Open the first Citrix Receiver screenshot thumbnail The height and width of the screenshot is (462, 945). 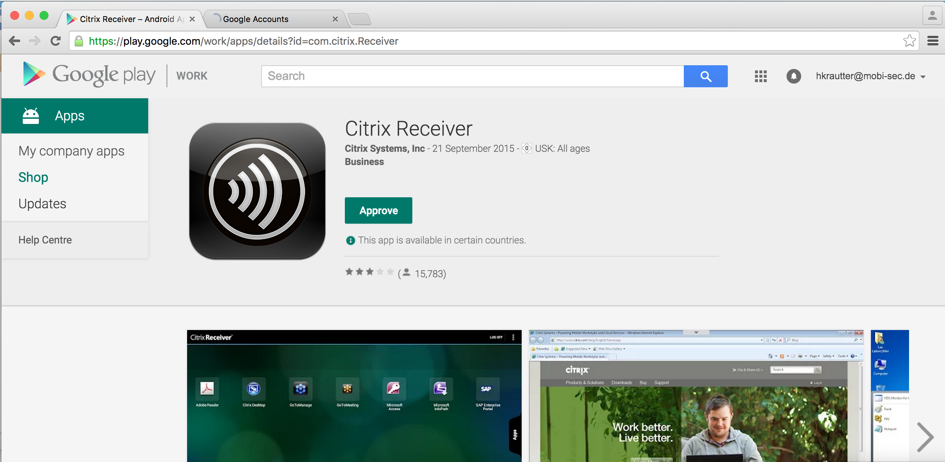tap(354, 396)
